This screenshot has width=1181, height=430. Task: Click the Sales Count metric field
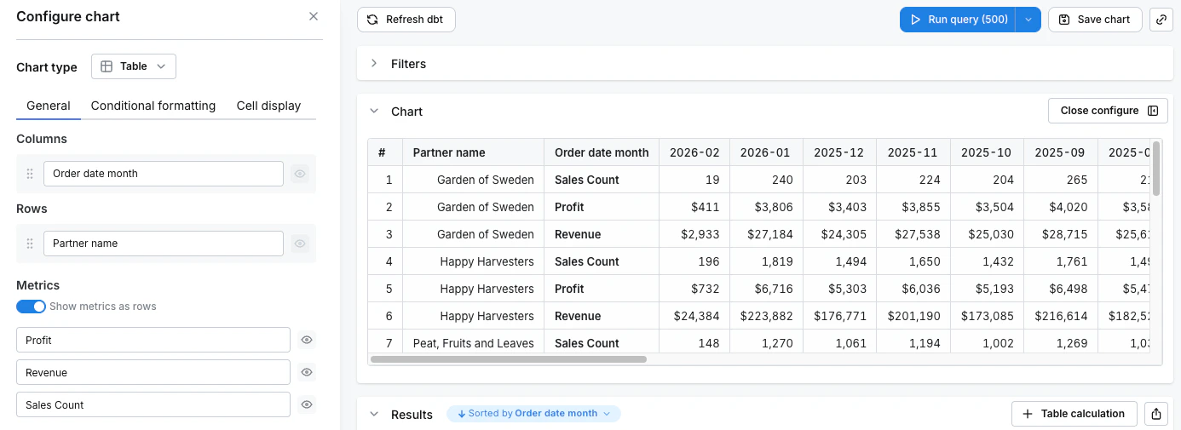tap(153, 404)
